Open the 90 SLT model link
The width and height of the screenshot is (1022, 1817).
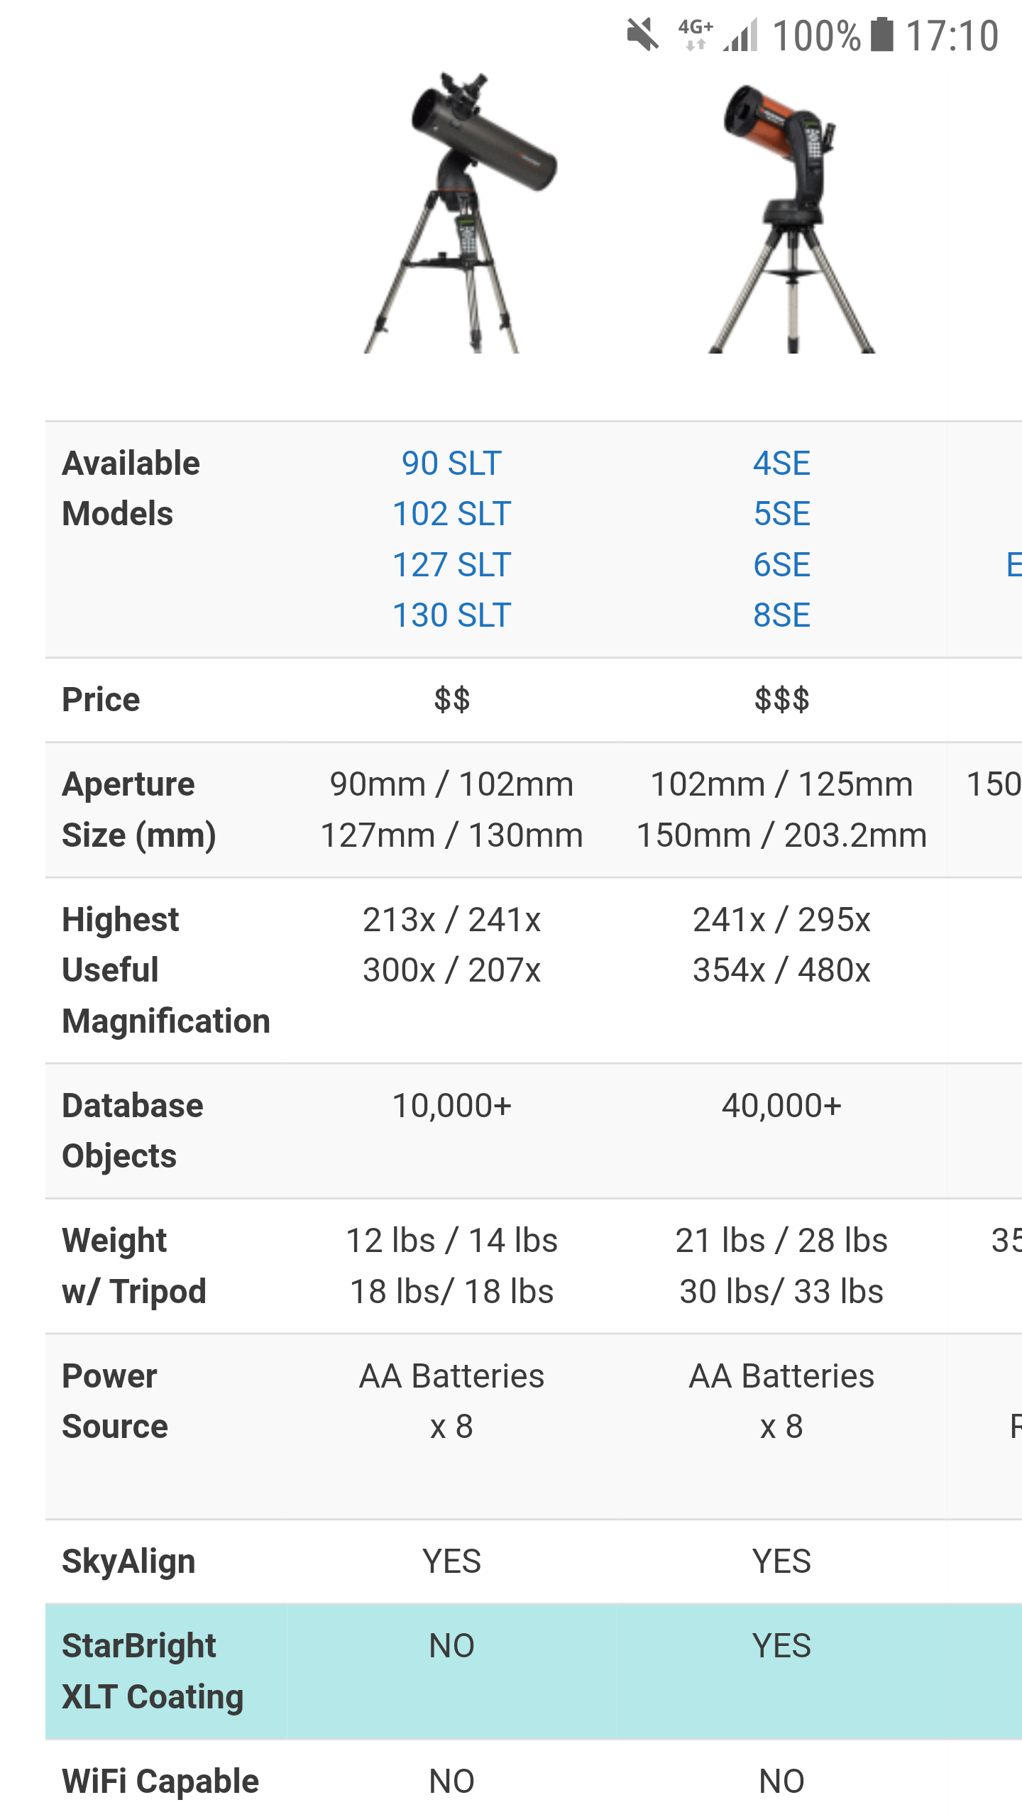pyautogui.click(x=451, y=463)
